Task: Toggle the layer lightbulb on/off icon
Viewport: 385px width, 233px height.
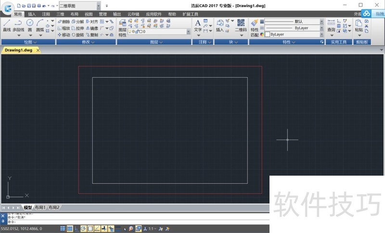Action: tap(130, 32)
